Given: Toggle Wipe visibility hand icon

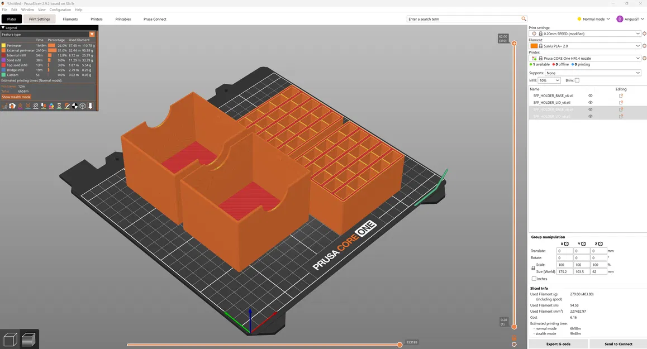Looking at the screenshot, I should pos(12,106).
